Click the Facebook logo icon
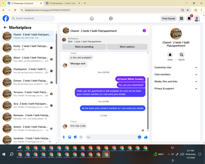The image size is (205, 164). click(x=6, y=18)
